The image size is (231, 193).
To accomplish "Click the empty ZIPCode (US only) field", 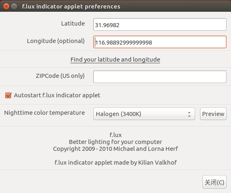I will 160,77.
